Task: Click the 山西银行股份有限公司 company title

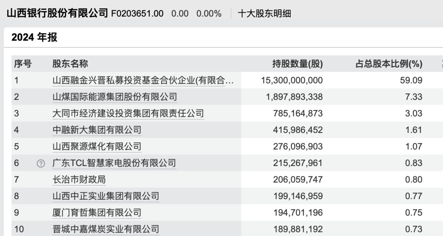Action: 57,13
